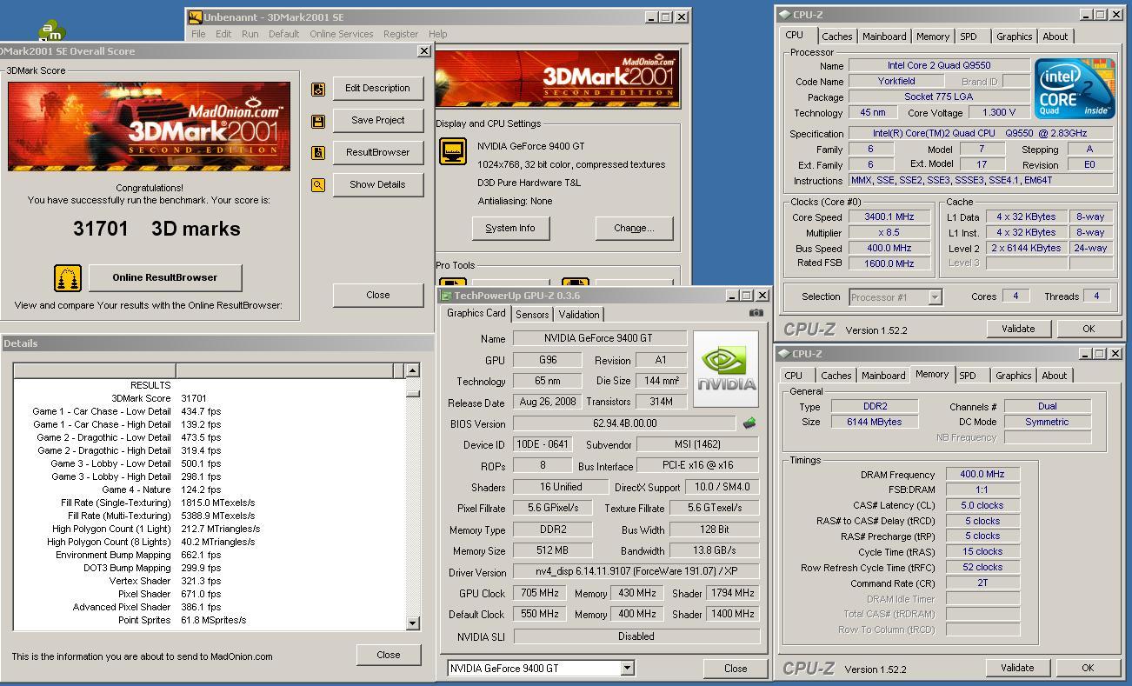
Task: Open the Run menu in 3DMark2001
Action: point(250,34)
